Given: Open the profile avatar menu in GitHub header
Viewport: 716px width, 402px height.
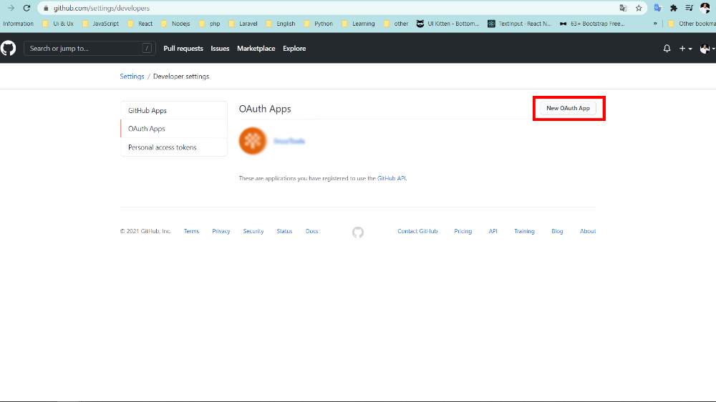Looking at the screenshot, I should pyautogui.click(x=707, y=49).
